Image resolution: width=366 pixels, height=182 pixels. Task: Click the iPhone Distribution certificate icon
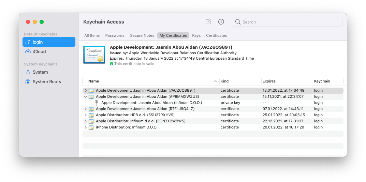pyautogui.click(x=91, y=127)
